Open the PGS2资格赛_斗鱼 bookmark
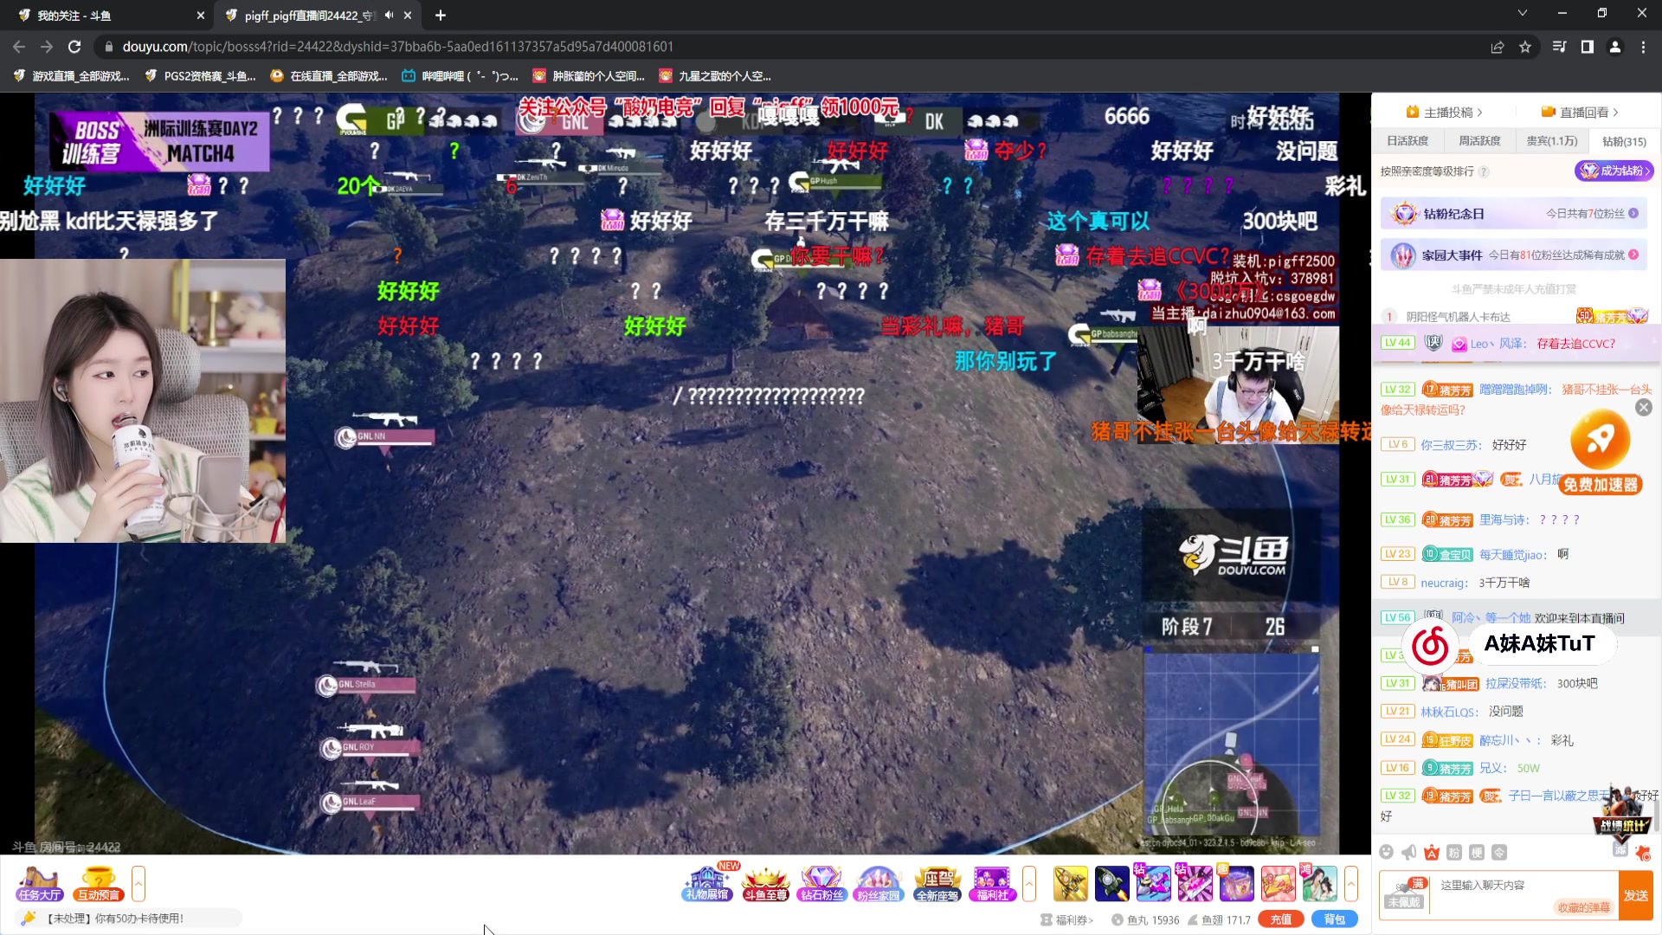Screen dimensions: 1662x935 [x=200, y=76]
